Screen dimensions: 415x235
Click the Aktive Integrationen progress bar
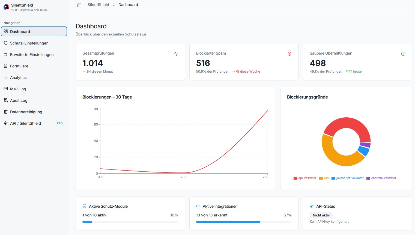(244, 222)
